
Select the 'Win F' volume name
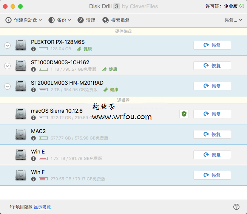(x=38, y=172)
